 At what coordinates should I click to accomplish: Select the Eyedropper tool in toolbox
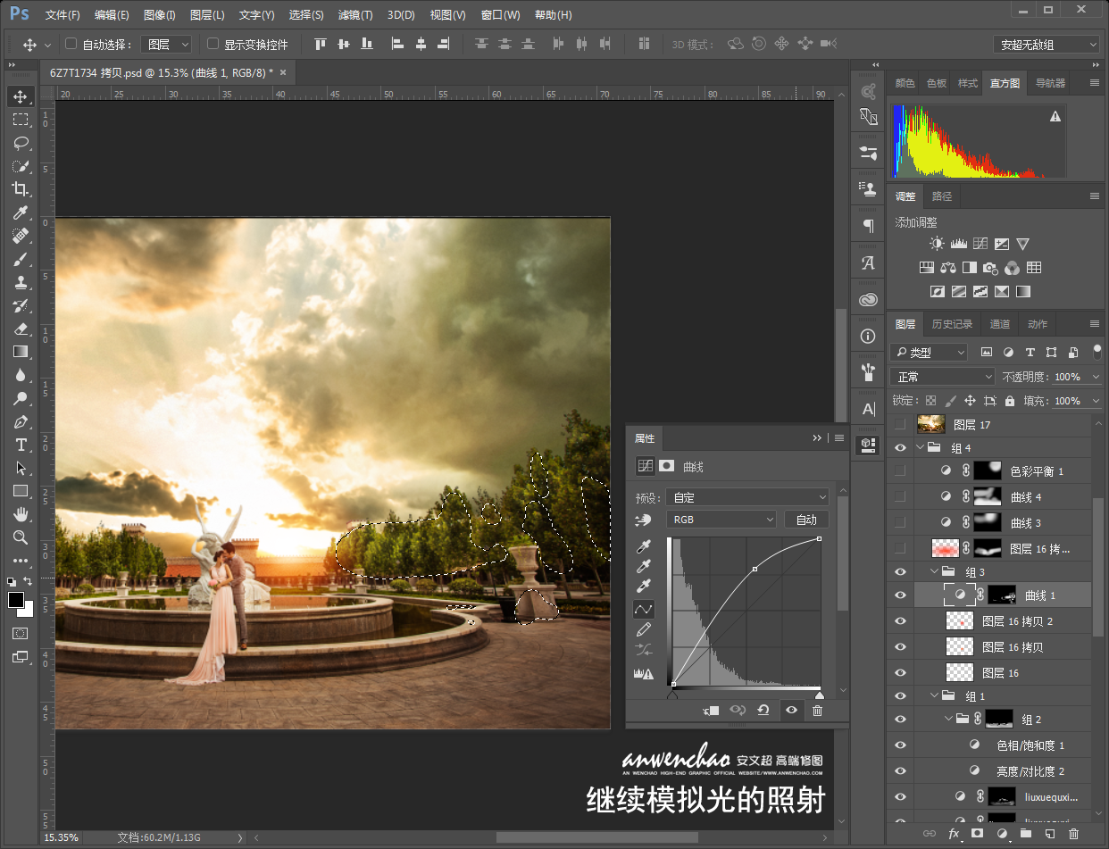click(21, 212)
